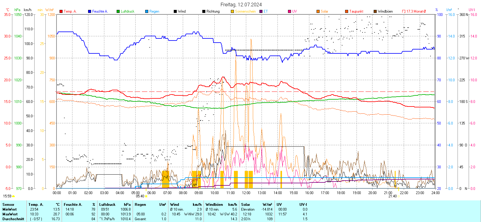This screenshot has height=222, width=481.
Task: Click the magenta UV legend square
Action: (x=290, y=11)
